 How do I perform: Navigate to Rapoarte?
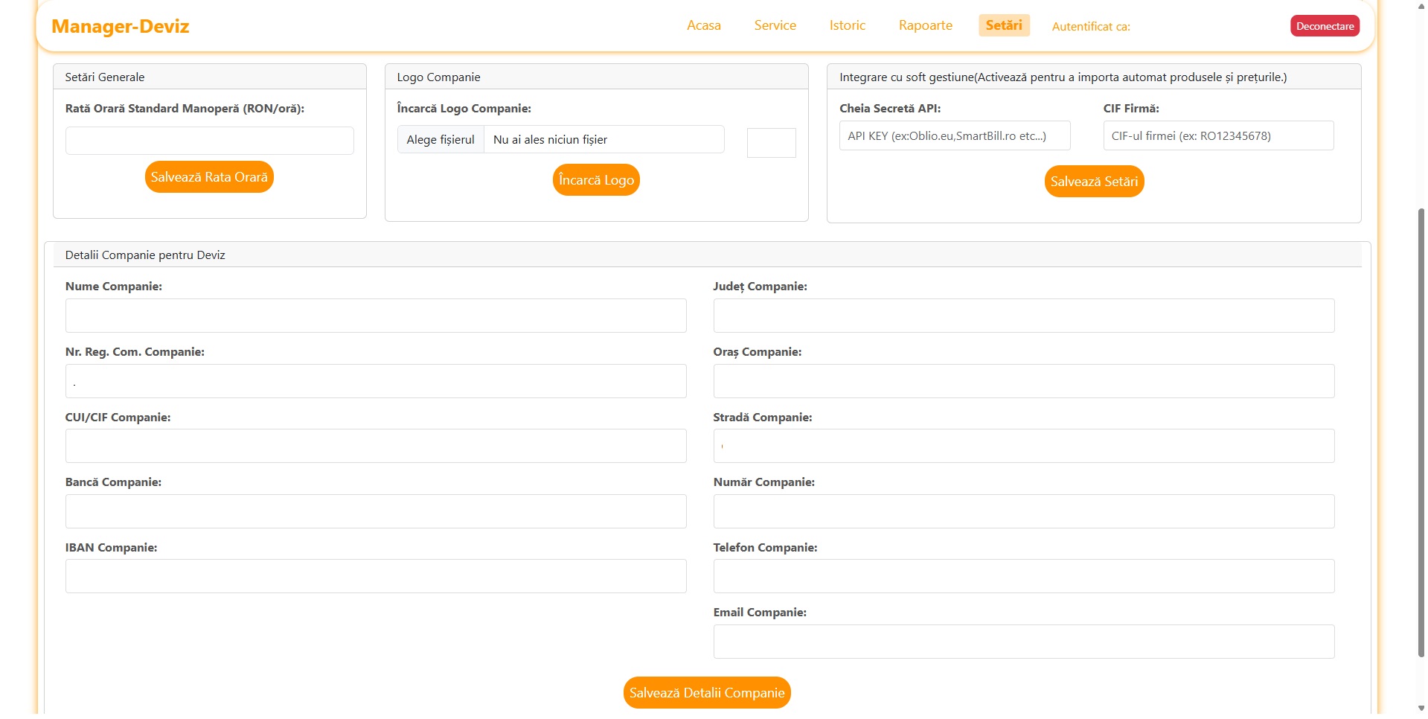(925, 25)
